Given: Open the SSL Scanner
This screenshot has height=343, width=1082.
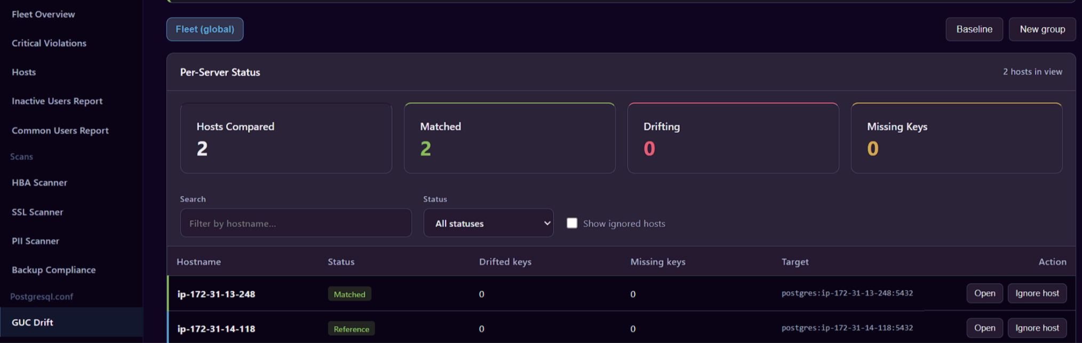Looking at the screenshot, I should [x=37, y=212].
